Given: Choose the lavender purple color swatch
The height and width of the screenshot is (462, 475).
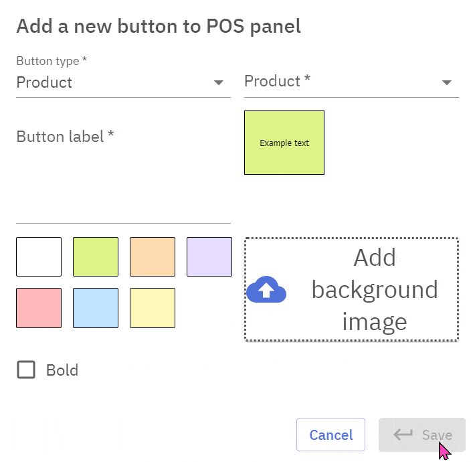Looking at the screenshot, I should 209,256.
